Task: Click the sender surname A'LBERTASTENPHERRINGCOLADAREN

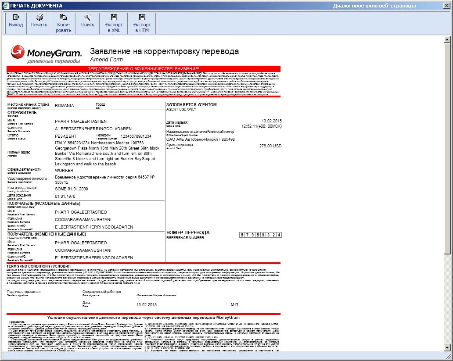Action: (93, 129)
